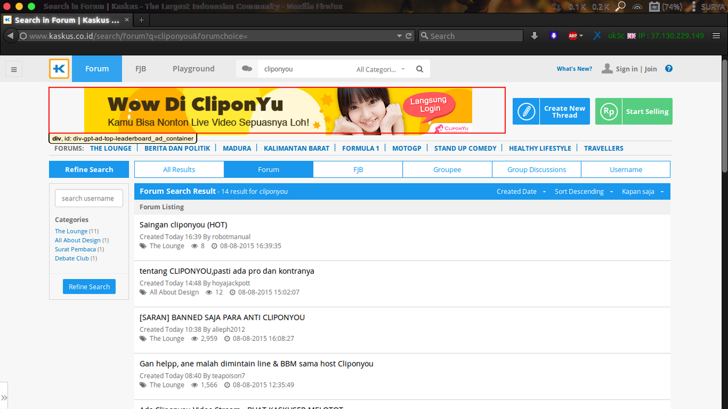Click the Wi-Fi network indicator
Image resolution: width=728 pixels, height=409 pixels.
click(638, 7)
